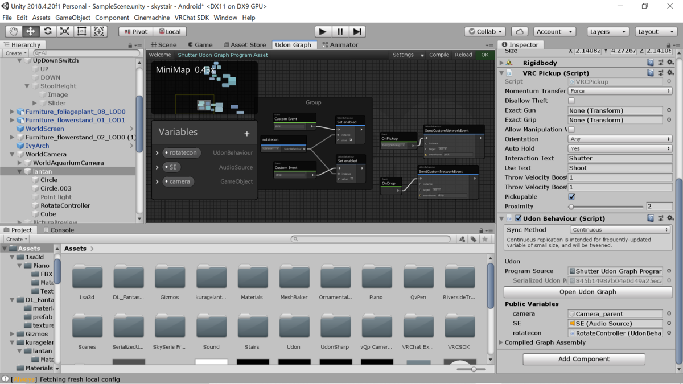Image resolution: width=683 pixels, height=384 pixels.
Task: Open the Collab dropdown
Action: [485, 32]
